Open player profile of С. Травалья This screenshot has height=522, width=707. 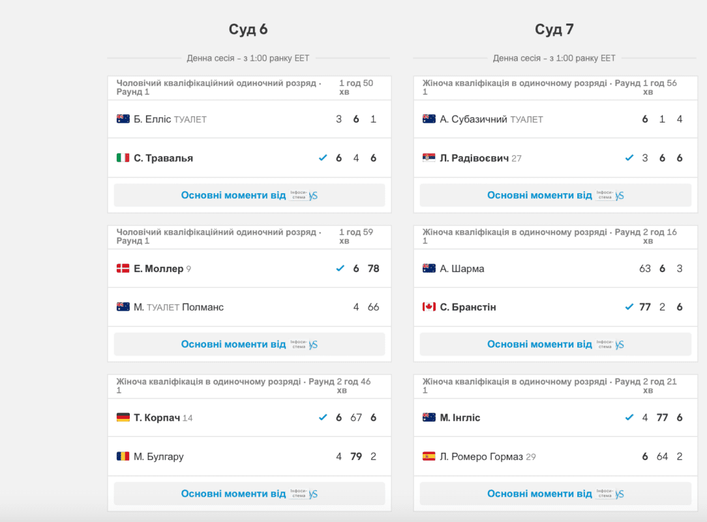pos(163,158)
